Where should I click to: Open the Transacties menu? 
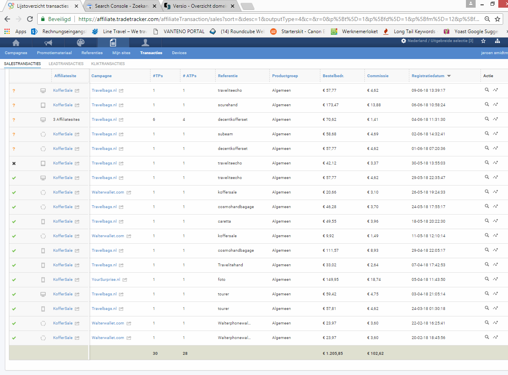tap(151, 53)
